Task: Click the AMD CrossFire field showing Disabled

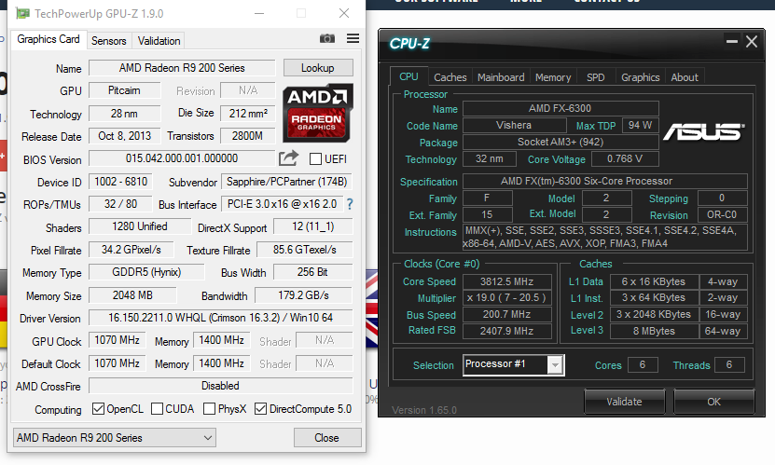Action: point(220,386)
